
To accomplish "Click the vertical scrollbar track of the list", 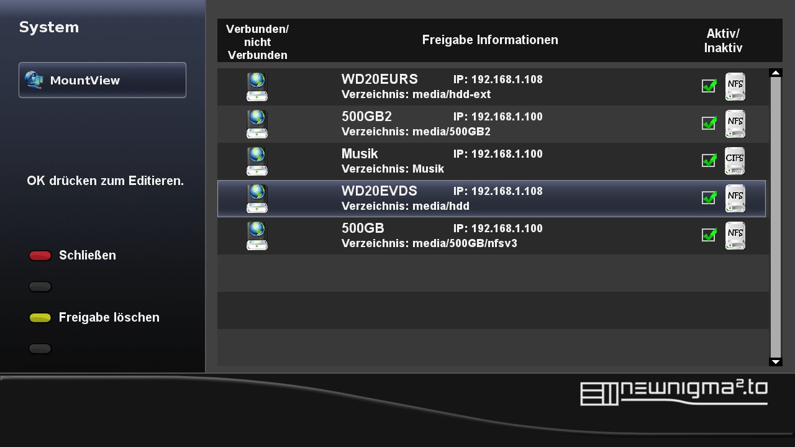I will pos(775,217).
